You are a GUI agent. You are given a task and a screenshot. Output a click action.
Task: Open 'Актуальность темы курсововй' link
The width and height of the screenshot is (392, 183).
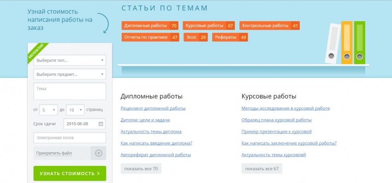273,155
